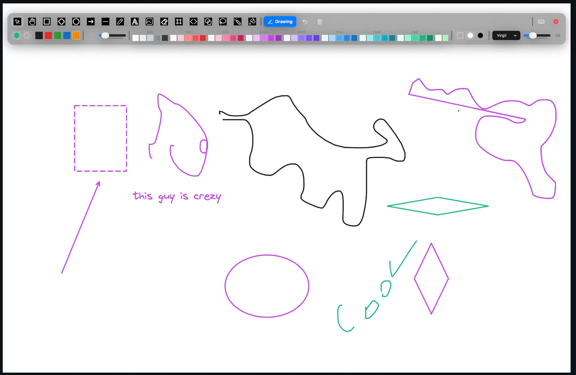This screenshot has width=576, height=375.
Task: Select the darkest swatch in pink group
Action: pos(241,38)
